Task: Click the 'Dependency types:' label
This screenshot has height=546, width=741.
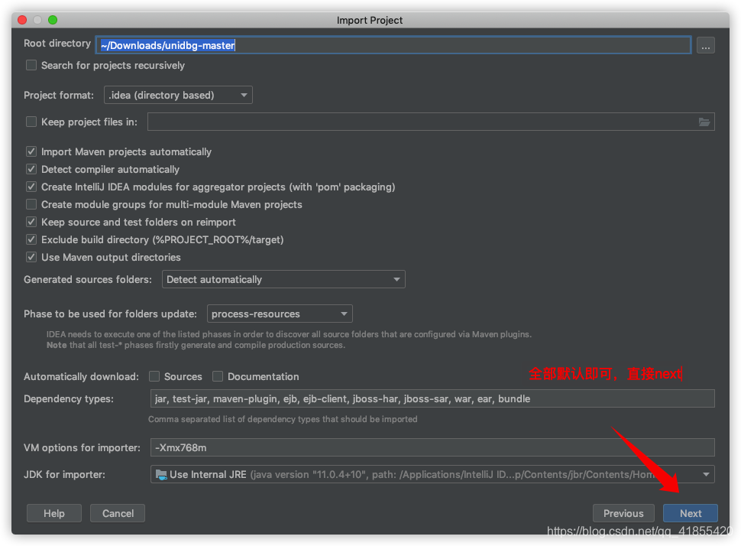Action: tap(69, 399)
